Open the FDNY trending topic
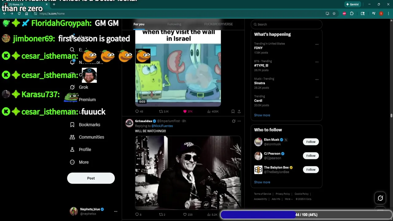This screenshot has width=393, height=221. tap(258, 48)
